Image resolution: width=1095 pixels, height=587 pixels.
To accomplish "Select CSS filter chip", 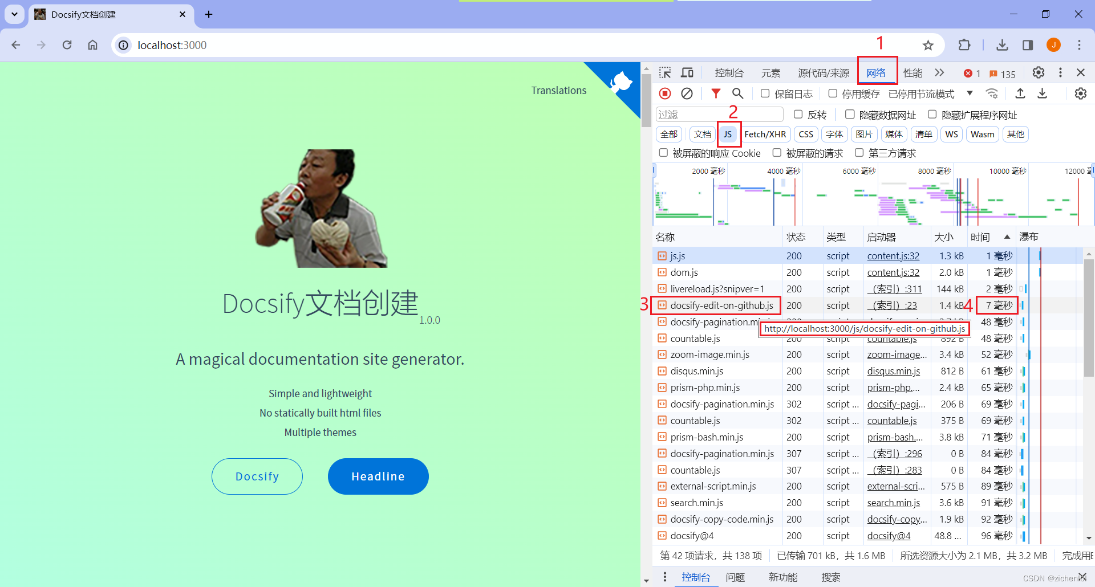I will (x=806, y=134).
